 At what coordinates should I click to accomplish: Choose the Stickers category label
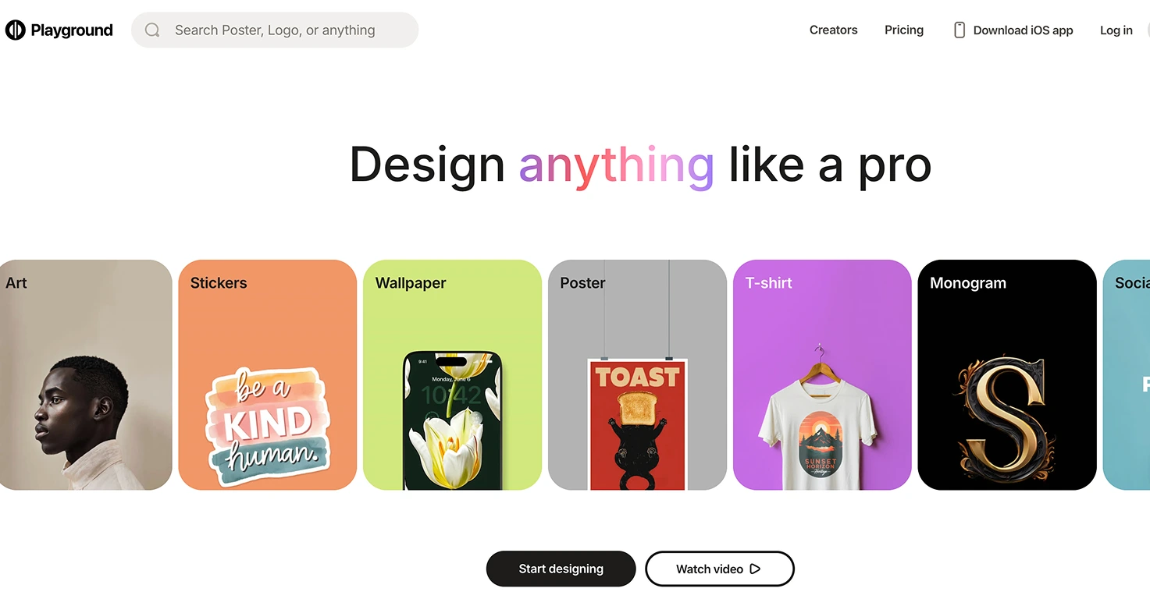[x=219, y=283]
